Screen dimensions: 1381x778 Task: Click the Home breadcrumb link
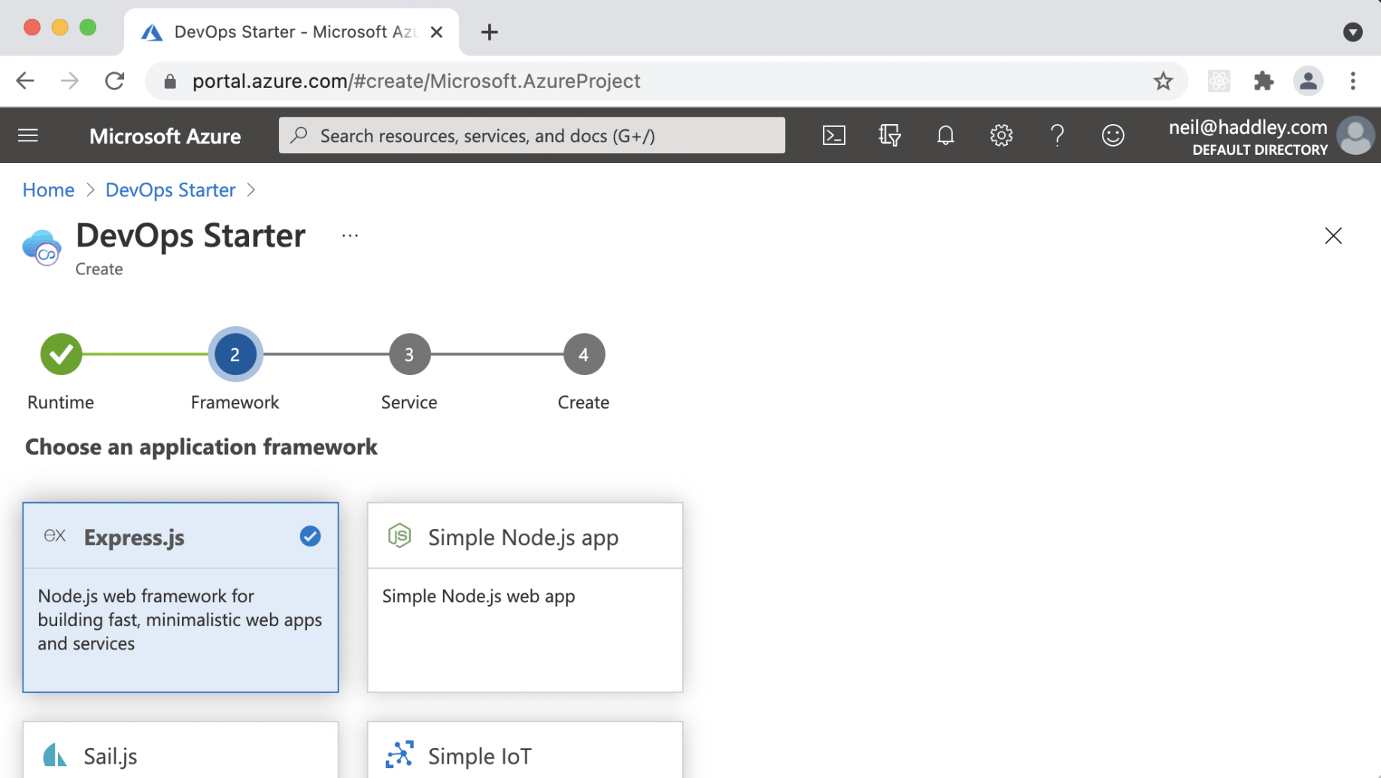[48, 190]
